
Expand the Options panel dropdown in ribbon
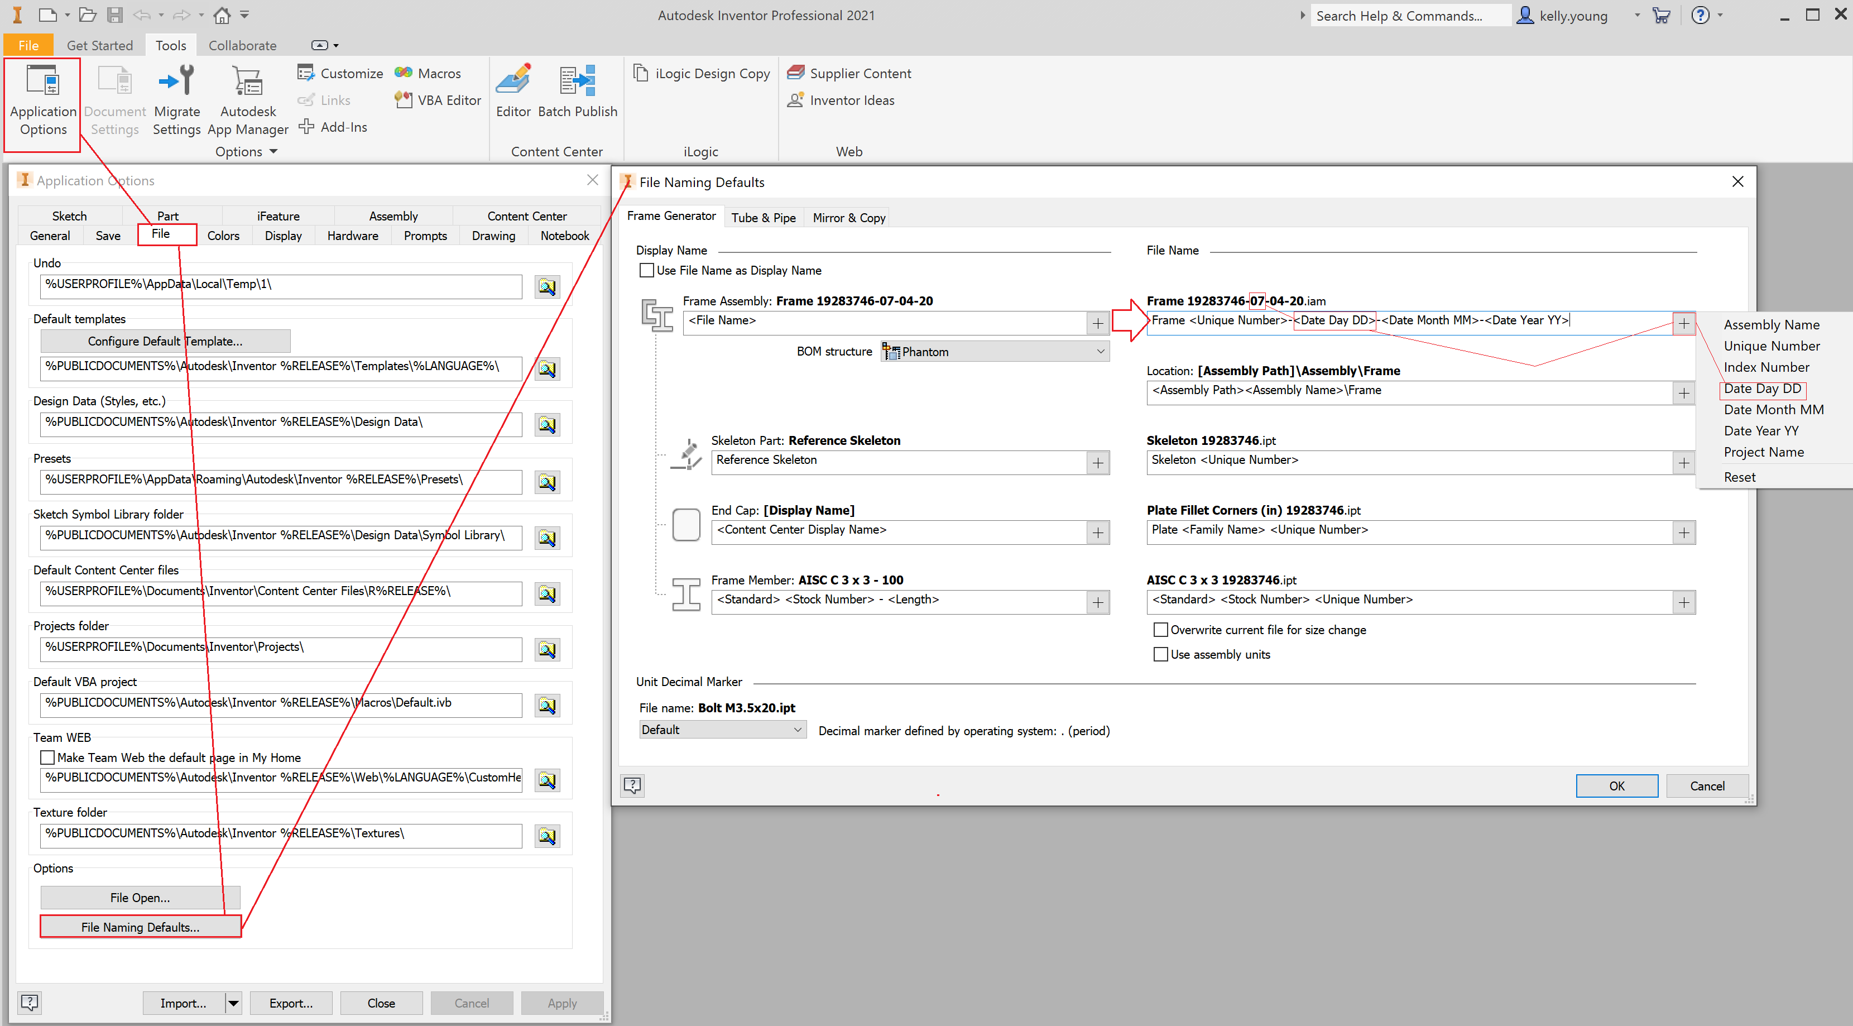point(272,152)
